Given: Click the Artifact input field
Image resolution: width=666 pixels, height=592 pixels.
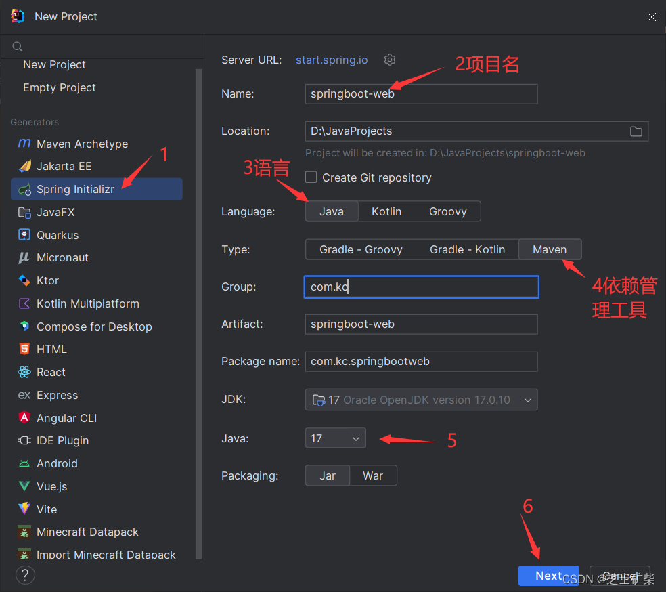Looking at the screenshot, I should (422, 324).
